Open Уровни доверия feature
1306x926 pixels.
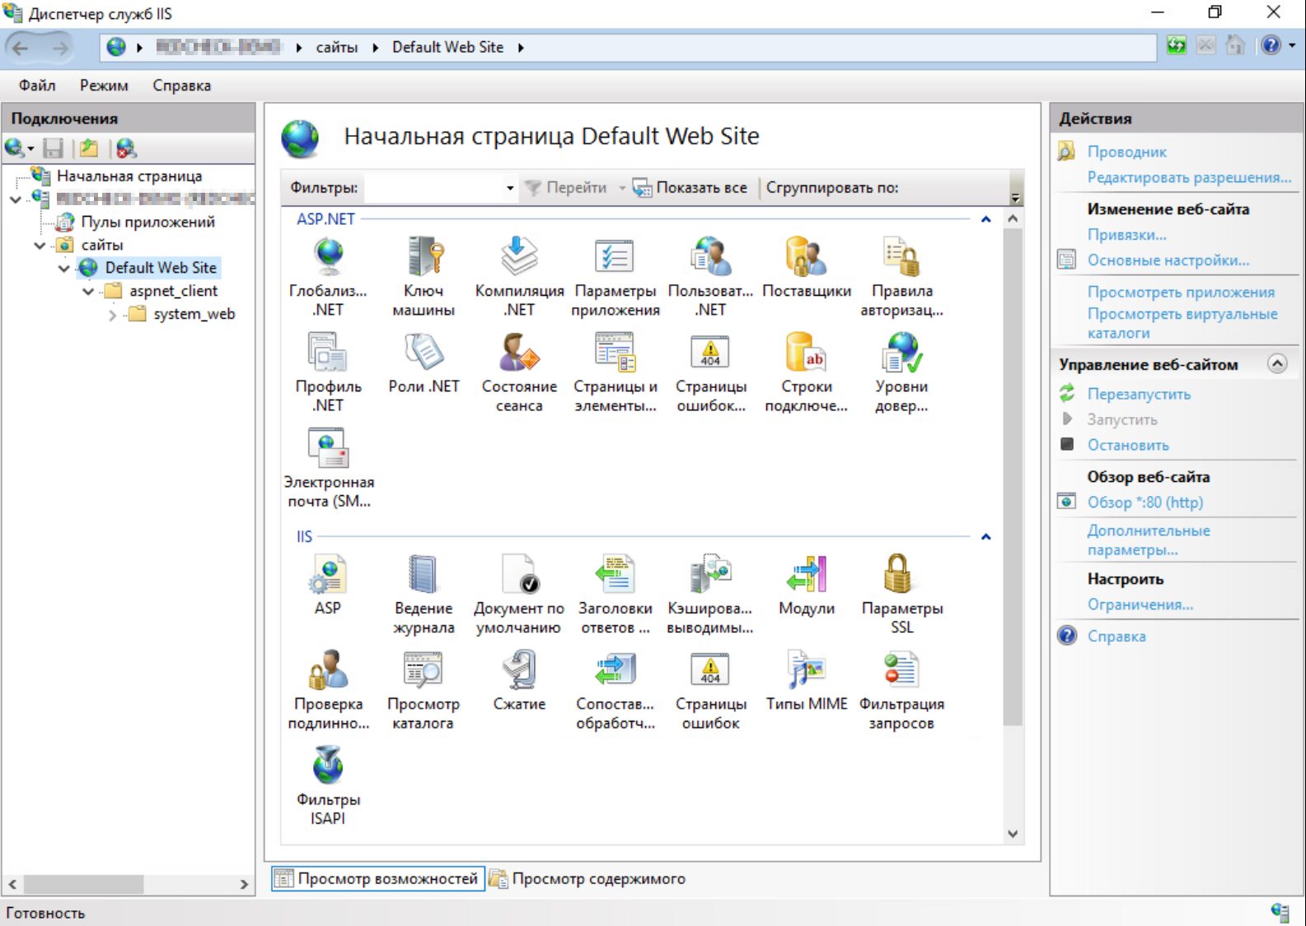click(x=902, y=372)
